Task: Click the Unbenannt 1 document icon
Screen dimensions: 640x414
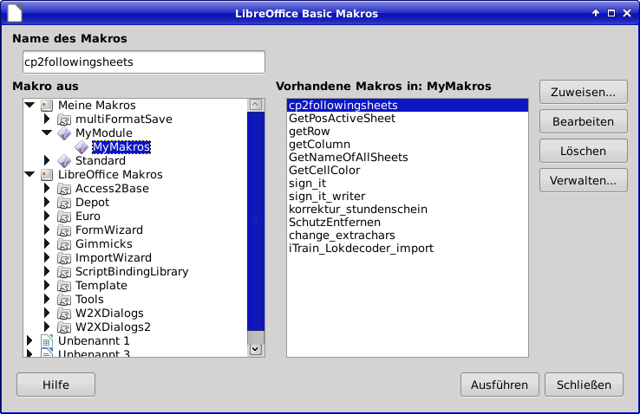Action: pyautogui.click(x=47, y=341)
